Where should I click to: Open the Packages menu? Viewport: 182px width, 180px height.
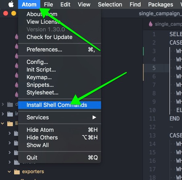click(161, 4)
